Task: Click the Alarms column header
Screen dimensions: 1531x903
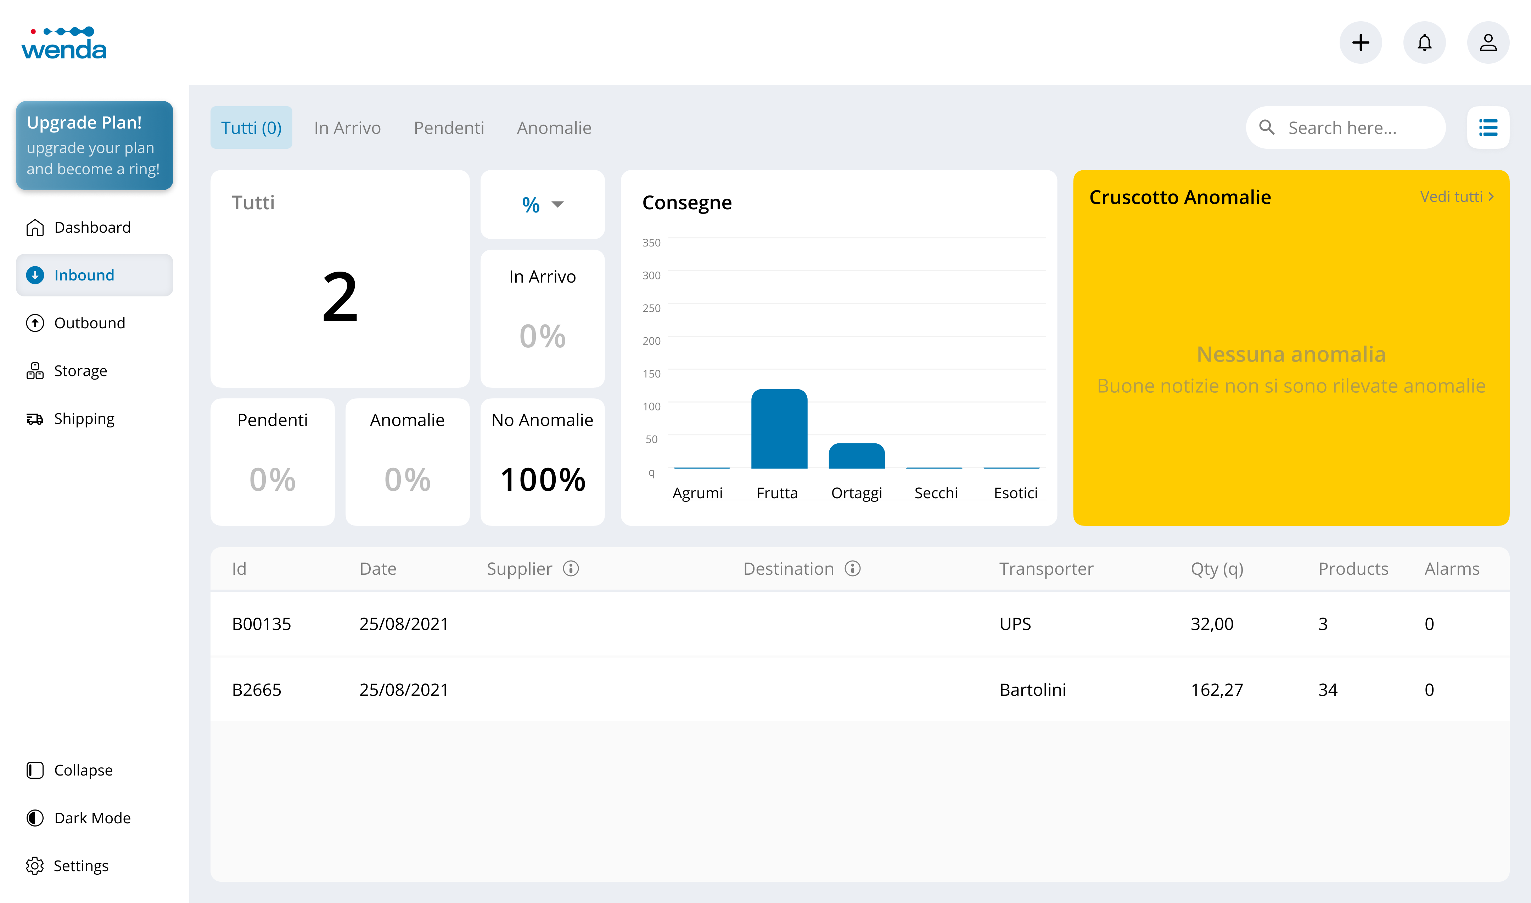Action: tap(1452, 568)
